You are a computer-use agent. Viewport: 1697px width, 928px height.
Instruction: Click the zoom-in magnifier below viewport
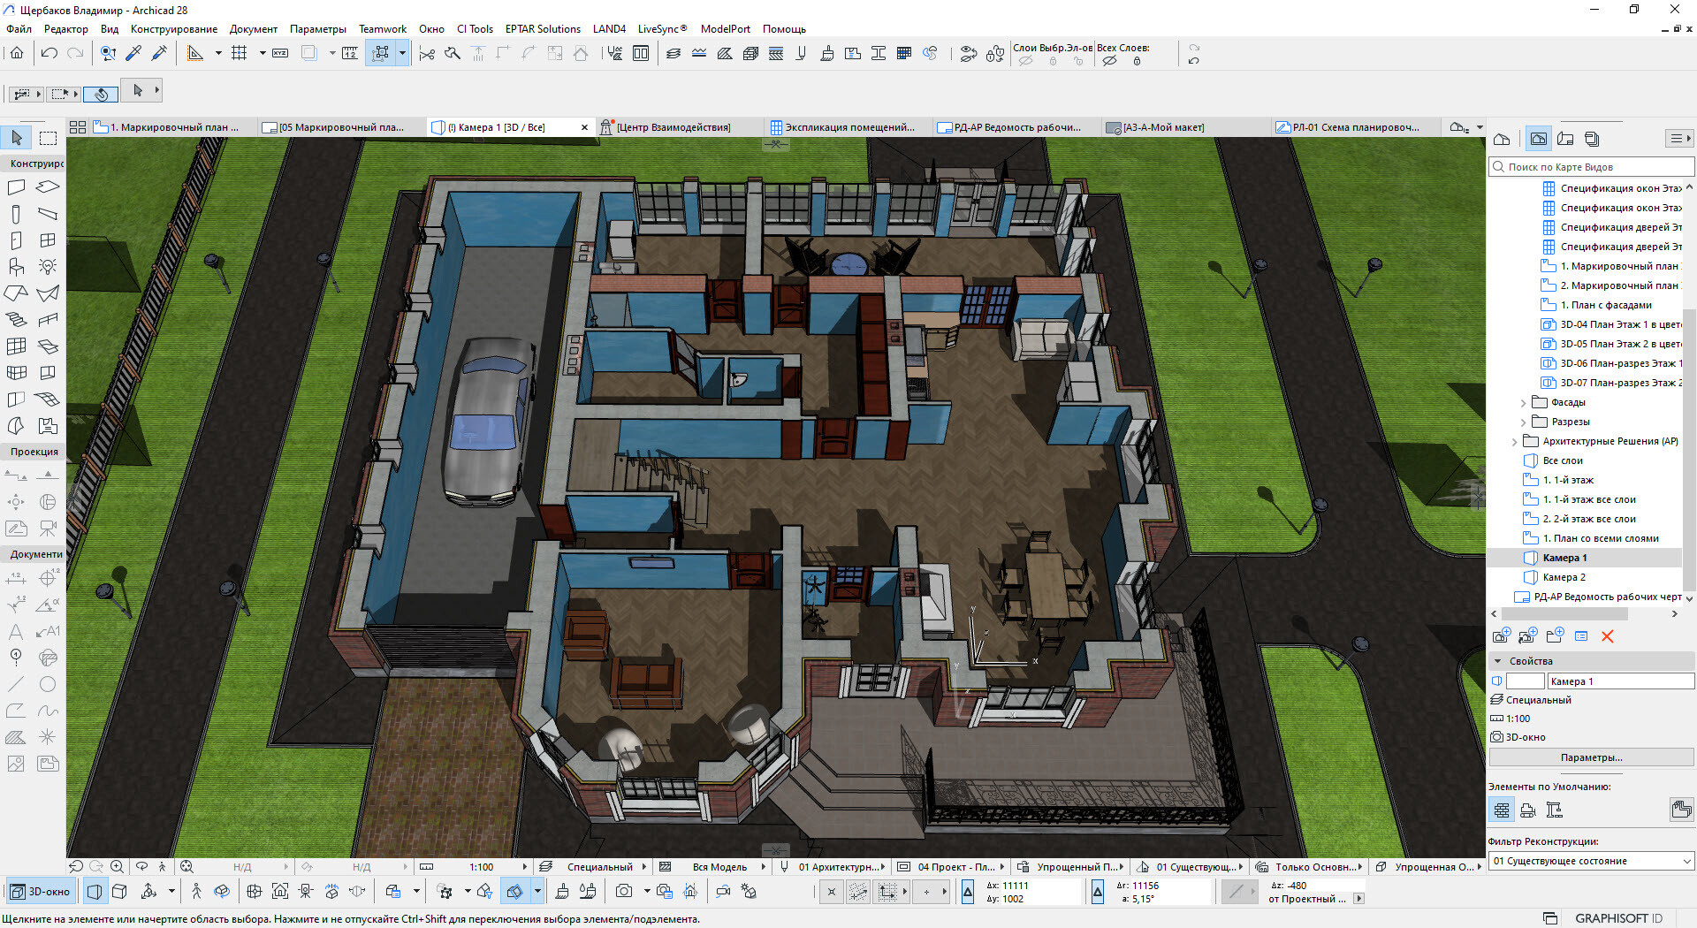click(x=117, y=867)
